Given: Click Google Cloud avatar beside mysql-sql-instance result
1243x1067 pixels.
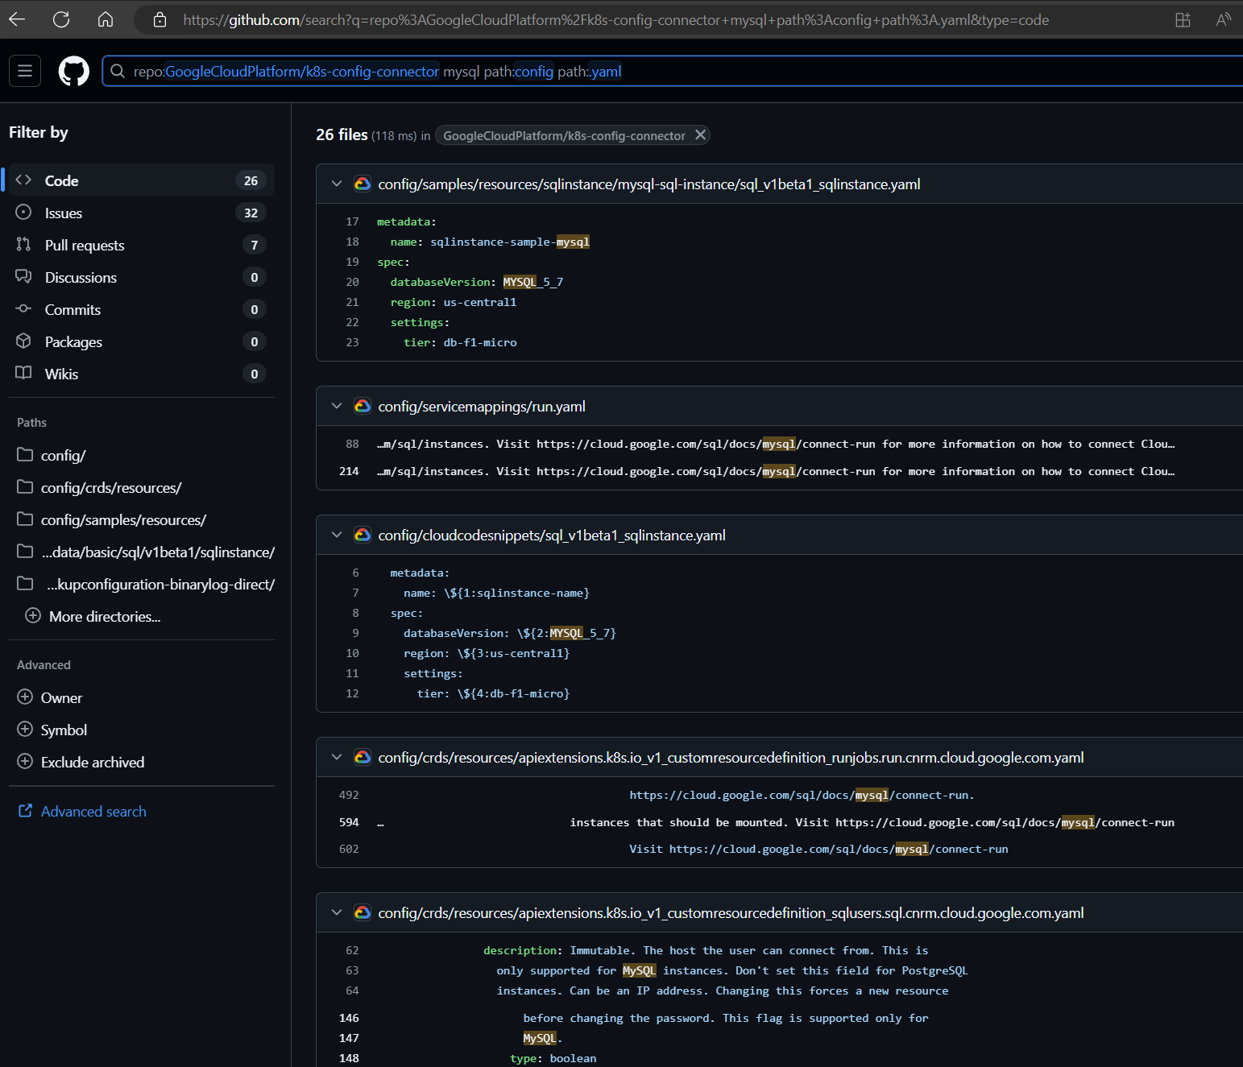Looking at the screenshot, I should pyautogui.click(x=363, y=184).
